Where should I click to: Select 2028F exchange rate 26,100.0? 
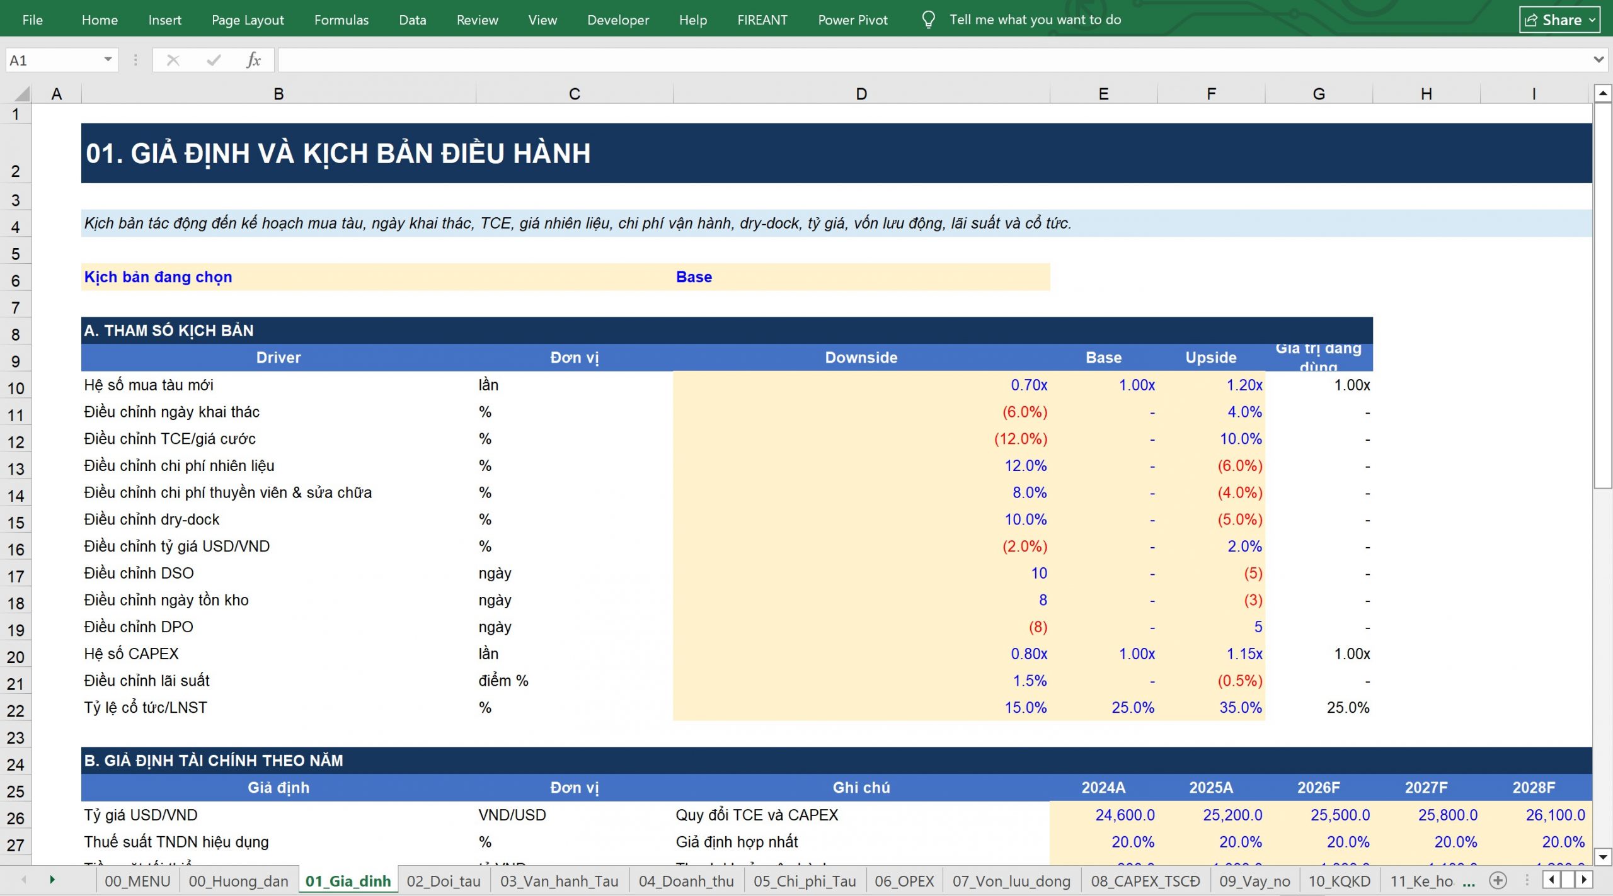(x=1534, y=815)
